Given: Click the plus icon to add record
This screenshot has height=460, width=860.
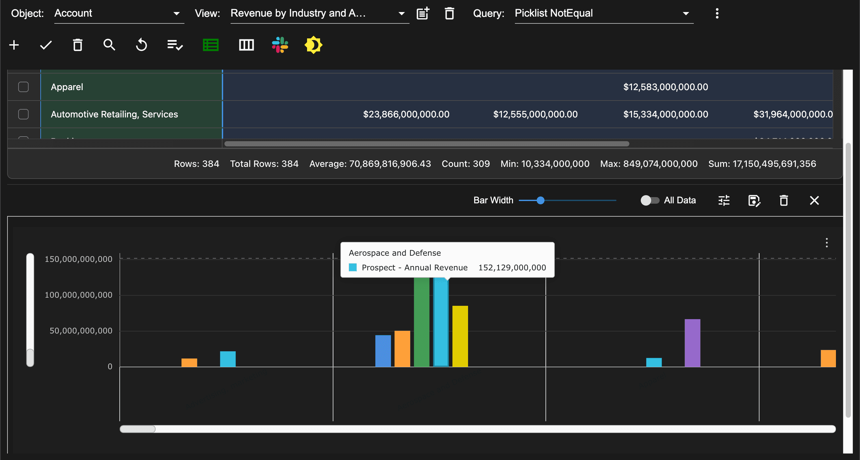Looking at the screenshot, I should click(14, 45).
